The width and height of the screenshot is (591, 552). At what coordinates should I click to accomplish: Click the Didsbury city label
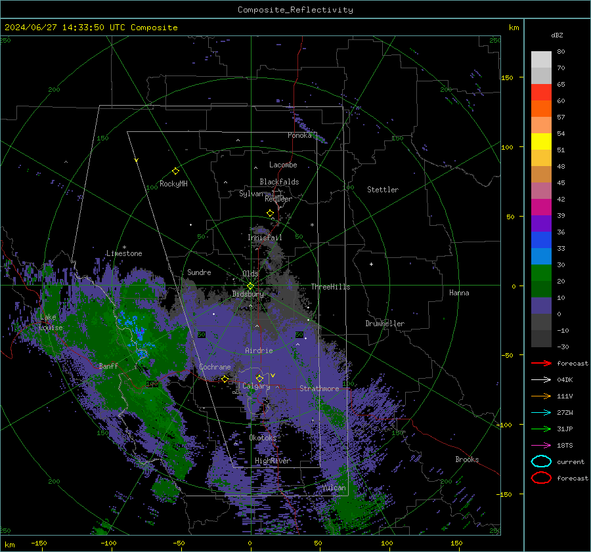click(x=248, y=294)
